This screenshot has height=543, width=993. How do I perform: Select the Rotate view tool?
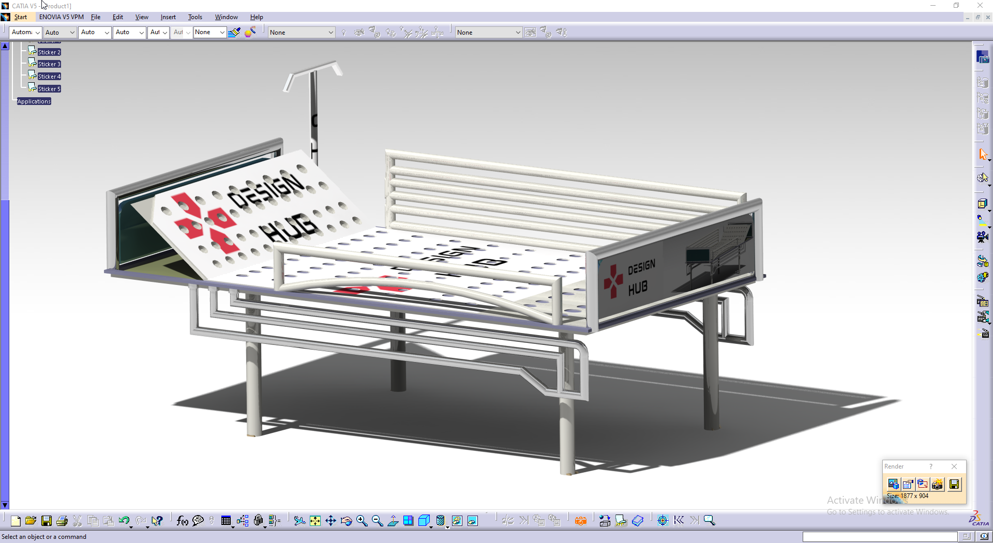346,521
